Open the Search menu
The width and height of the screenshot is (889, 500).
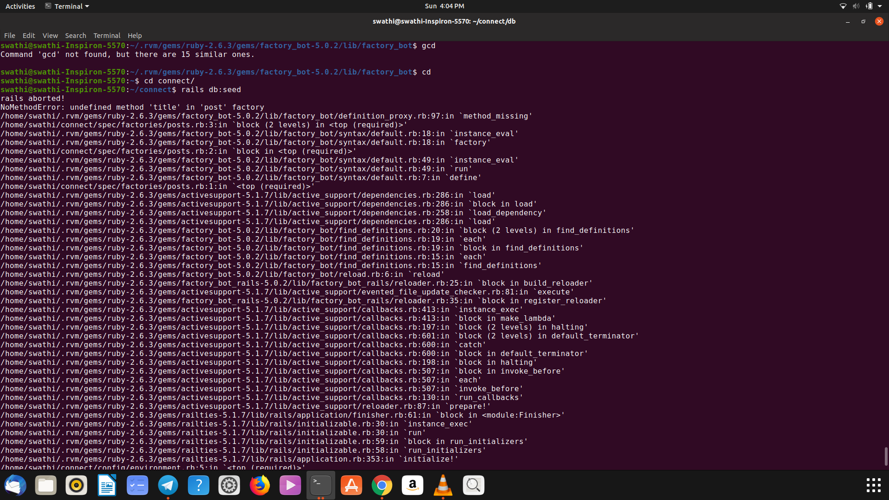pyautogui.click(x=75, y=36)
